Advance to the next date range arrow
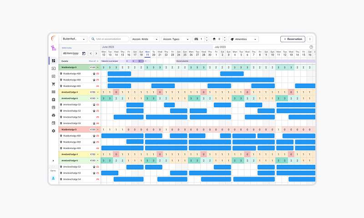This screenshot has width=364, height=218. (96, 53)
